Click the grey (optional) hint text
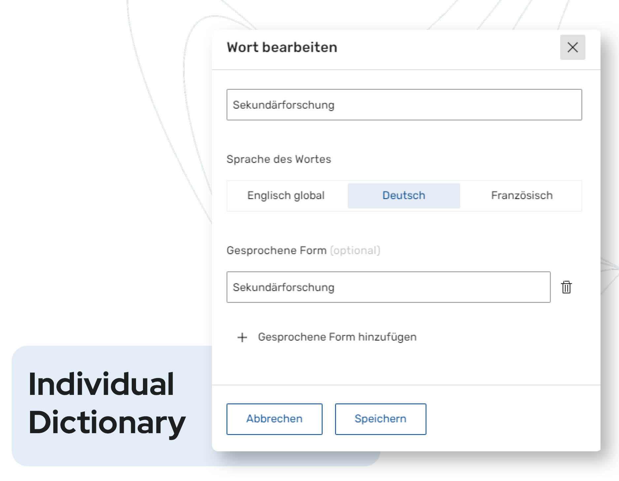Viewport: 619px width, 481px height. click(355, 250)
